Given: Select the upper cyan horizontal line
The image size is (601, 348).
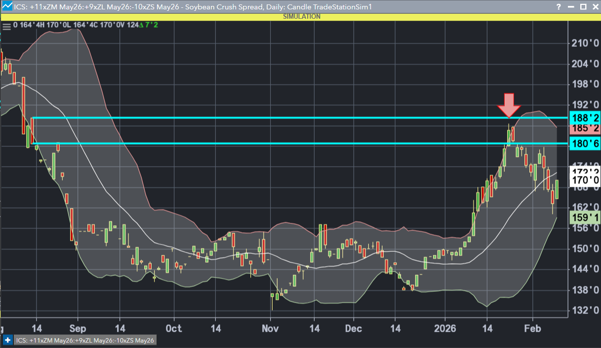Looking at the screenshot, I should (x=300, y=118).
